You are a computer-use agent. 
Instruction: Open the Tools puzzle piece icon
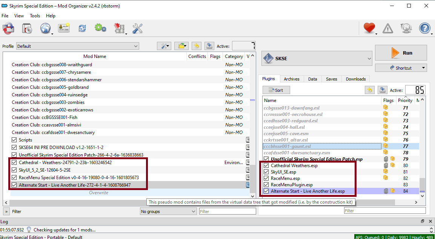[119, 28]
